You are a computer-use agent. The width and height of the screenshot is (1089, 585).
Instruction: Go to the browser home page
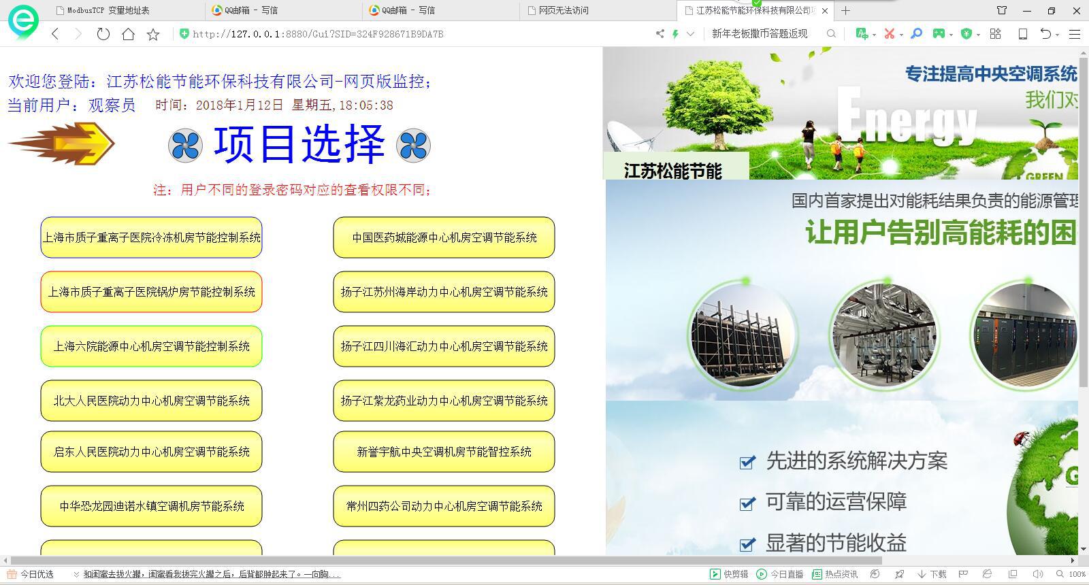[128, 34]
